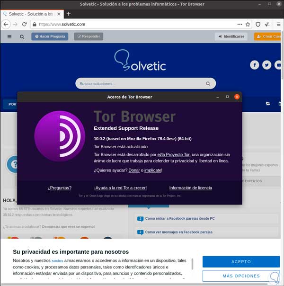Open Solvetic's YouTube page icon
The height and width of the screenshot is (286, 284).
[x=278, y=65]
